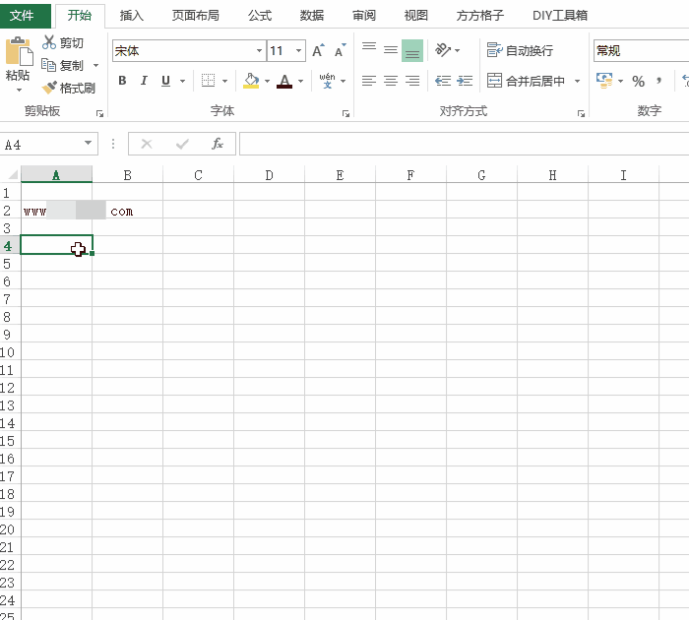689x620 pixels.
Task: Toggle Wrap Text (自动换行)
Action: (x=520, y=50)
